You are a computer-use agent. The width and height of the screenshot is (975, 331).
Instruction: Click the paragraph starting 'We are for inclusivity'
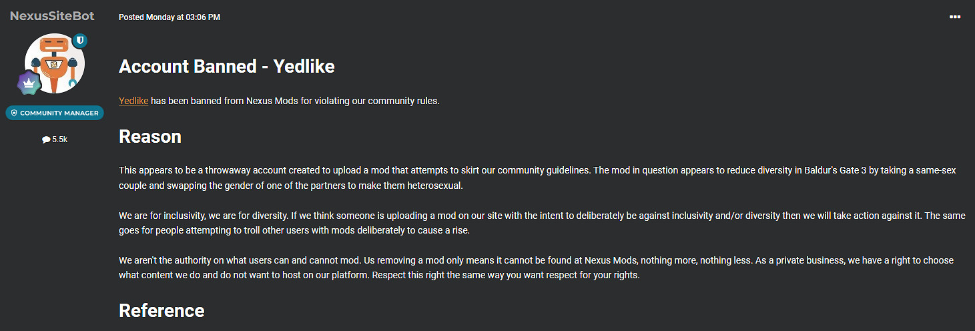point(467,223)
